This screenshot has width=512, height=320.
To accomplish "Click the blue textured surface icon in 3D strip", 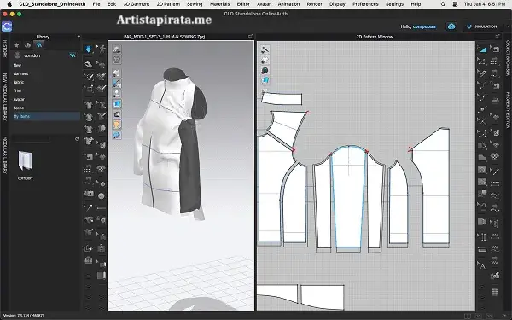I will (117, 104).
